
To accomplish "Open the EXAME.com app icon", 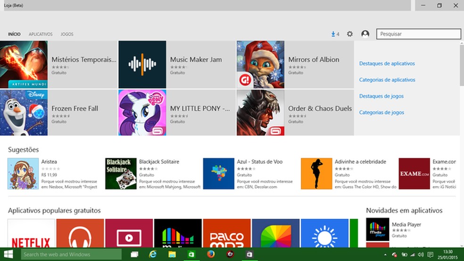I will pyautogui.click(x=414, y=173).
